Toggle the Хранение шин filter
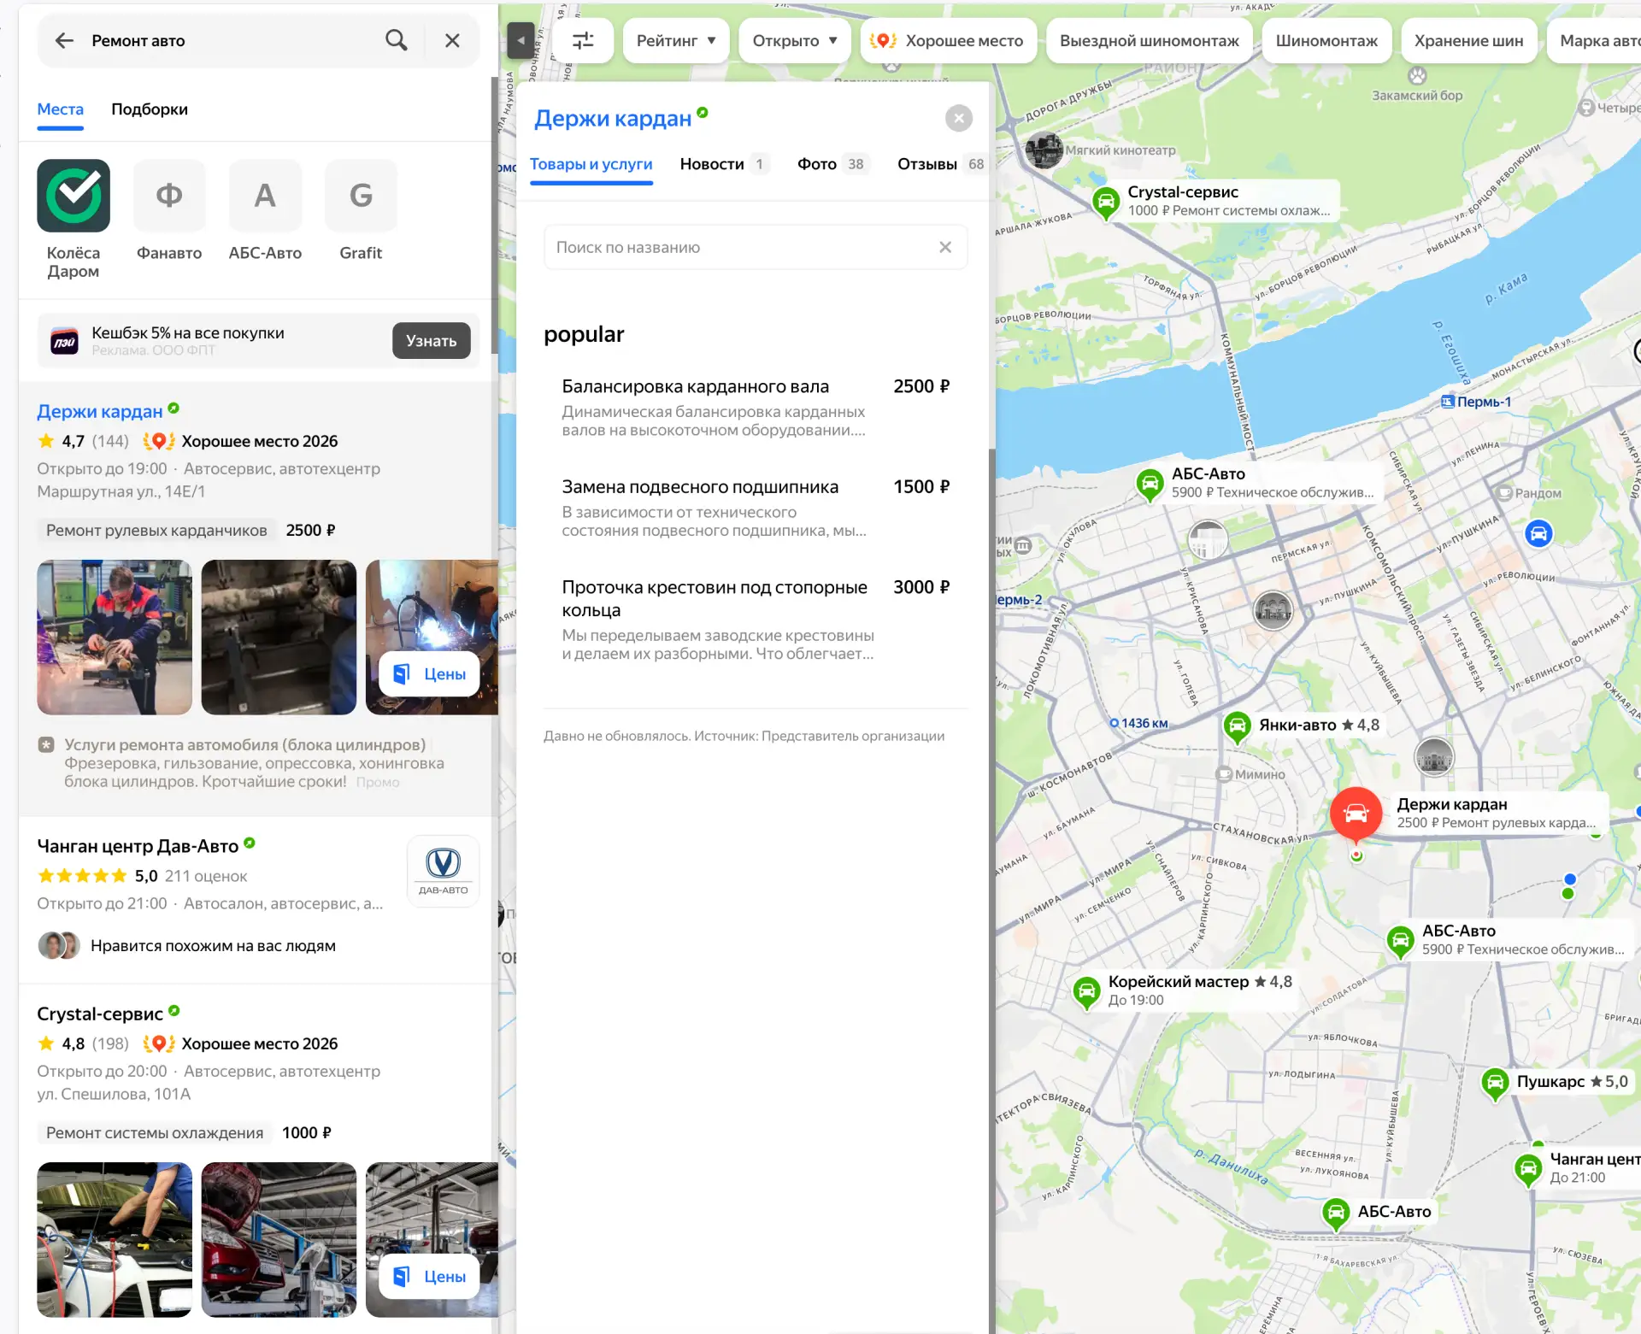 (x=1468, y=40)
